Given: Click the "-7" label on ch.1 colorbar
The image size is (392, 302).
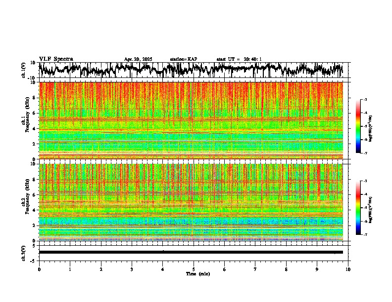Looking at the screenshot, I should [x=365, y=153].
